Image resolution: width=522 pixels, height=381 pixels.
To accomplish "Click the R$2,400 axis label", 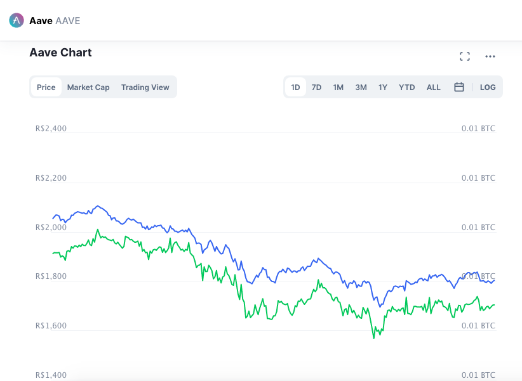I will [x=51, y=128].
